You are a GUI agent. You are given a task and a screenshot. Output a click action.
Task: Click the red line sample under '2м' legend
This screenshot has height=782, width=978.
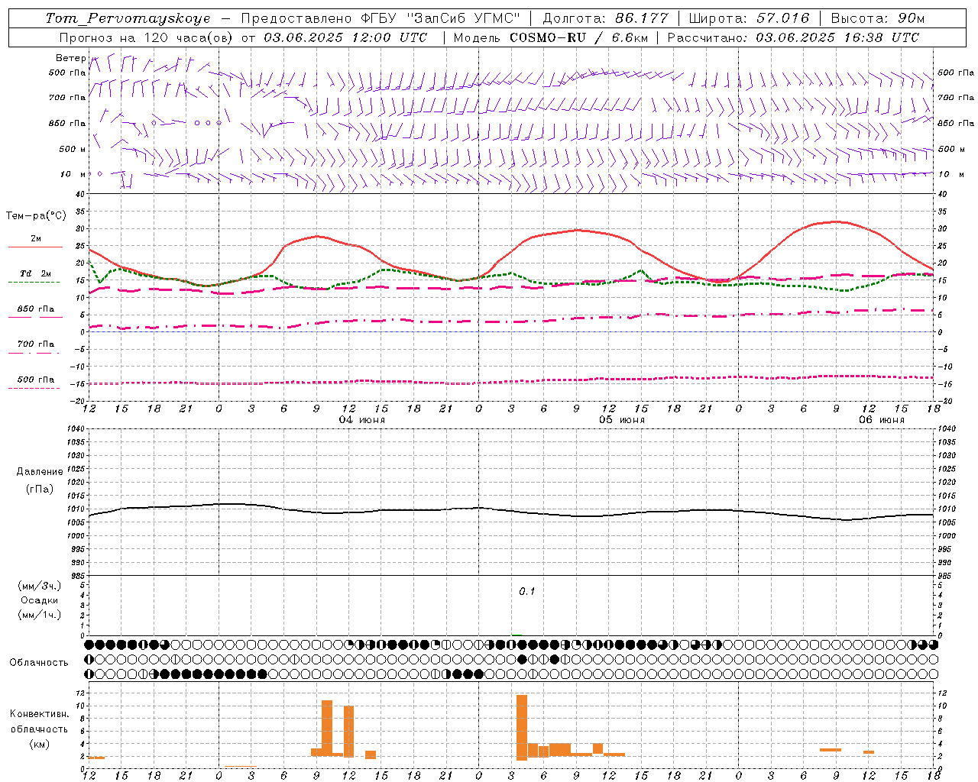pos(35,247)
